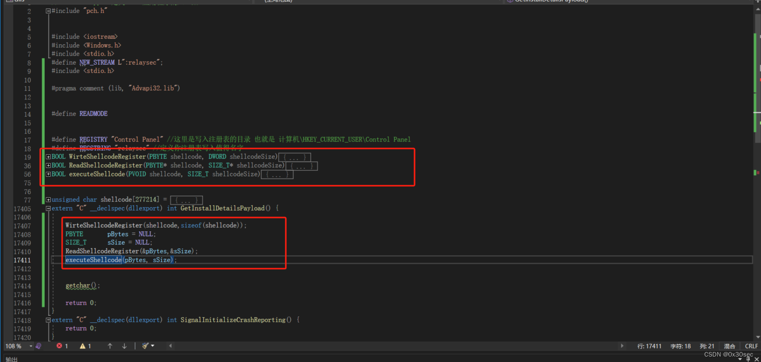Image resolution: width=761 pixels, height=362 pixels.
Task: Click the CRLF line ending indicator
Action: 752,346
